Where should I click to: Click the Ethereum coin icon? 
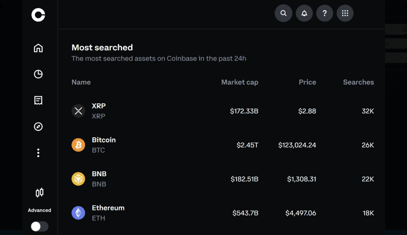pyautogui.click(x=78, y=213)
